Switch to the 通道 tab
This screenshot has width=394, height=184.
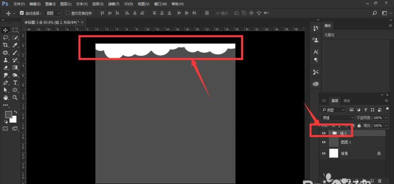point(346,101)
